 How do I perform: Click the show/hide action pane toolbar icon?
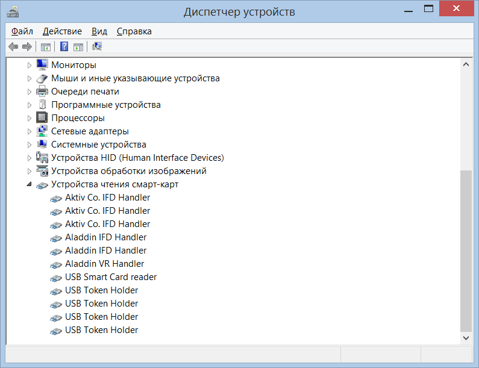pyautogui.click(x=78, y=47)
